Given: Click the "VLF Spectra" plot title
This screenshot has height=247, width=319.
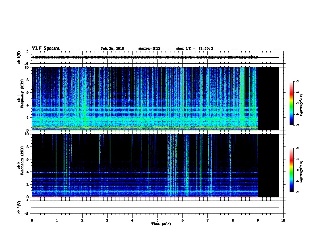Looking at the screenshot, I should point(46,48).
